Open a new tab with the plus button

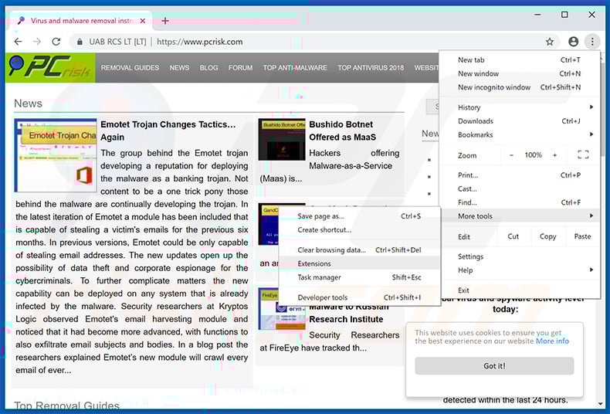(165, 21)
